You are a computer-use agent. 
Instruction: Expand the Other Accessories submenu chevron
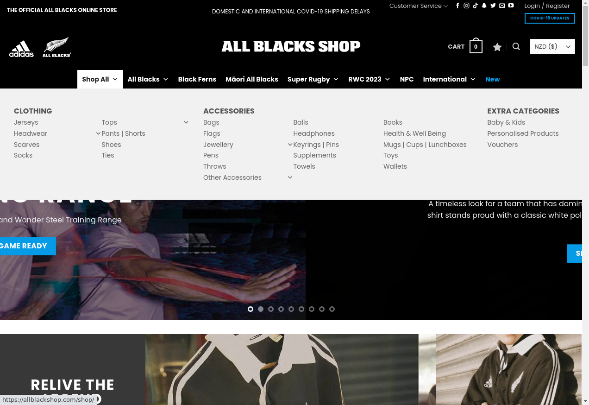point(290,177)
